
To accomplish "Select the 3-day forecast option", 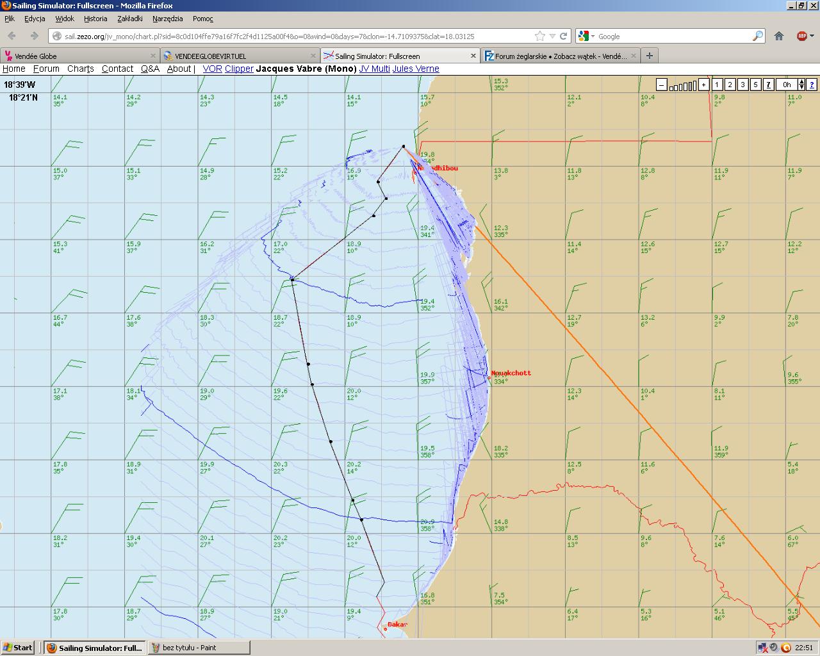I will [x=742, y=85].
